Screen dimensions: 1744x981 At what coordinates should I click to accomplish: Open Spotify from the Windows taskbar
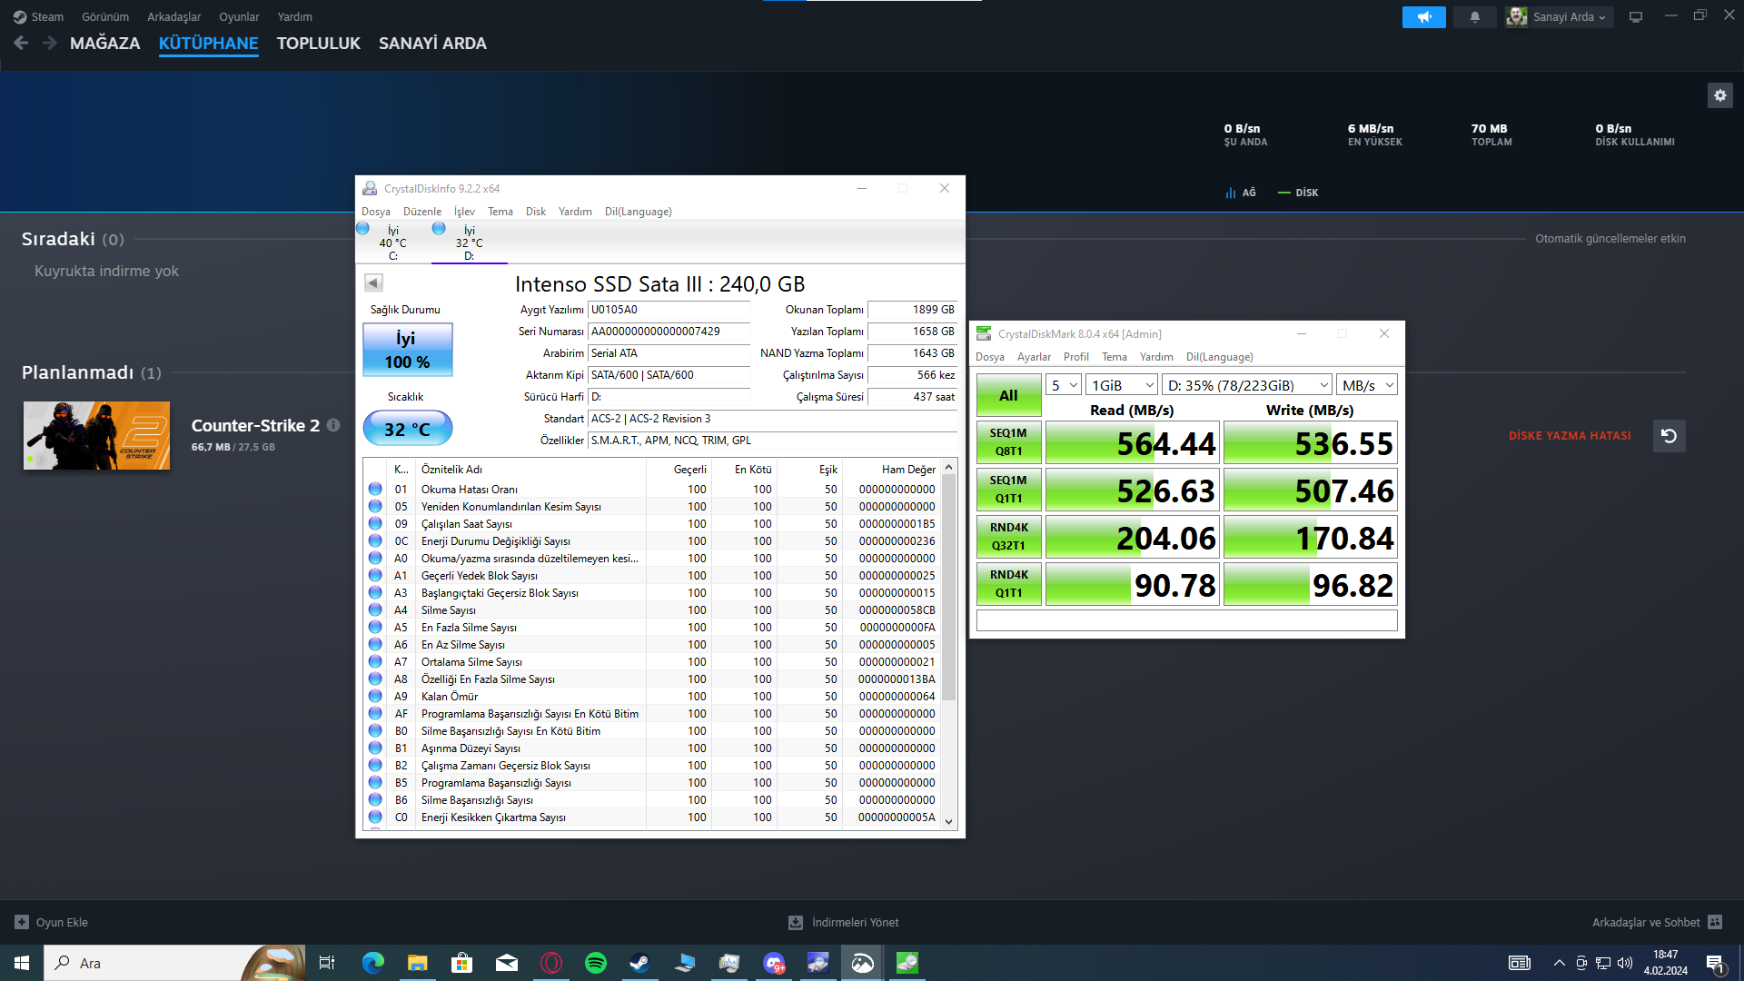(x=596, y=963)
